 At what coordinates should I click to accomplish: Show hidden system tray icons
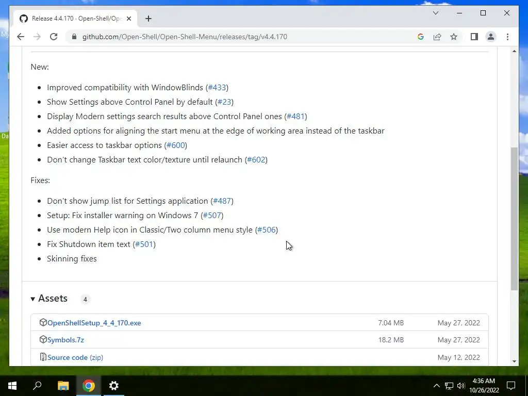436,386
